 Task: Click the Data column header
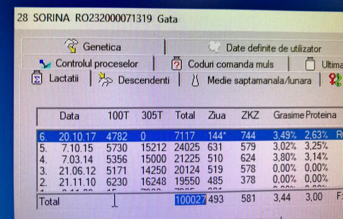point(69,116)
